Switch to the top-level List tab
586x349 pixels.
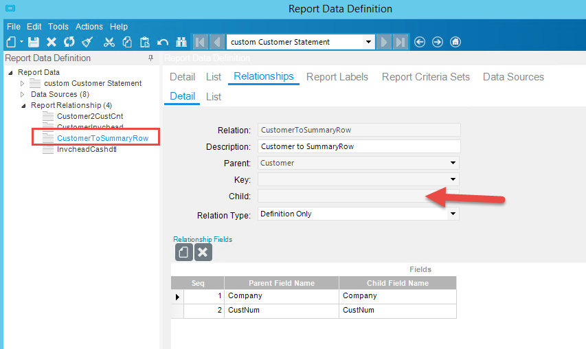coord(214,77)
